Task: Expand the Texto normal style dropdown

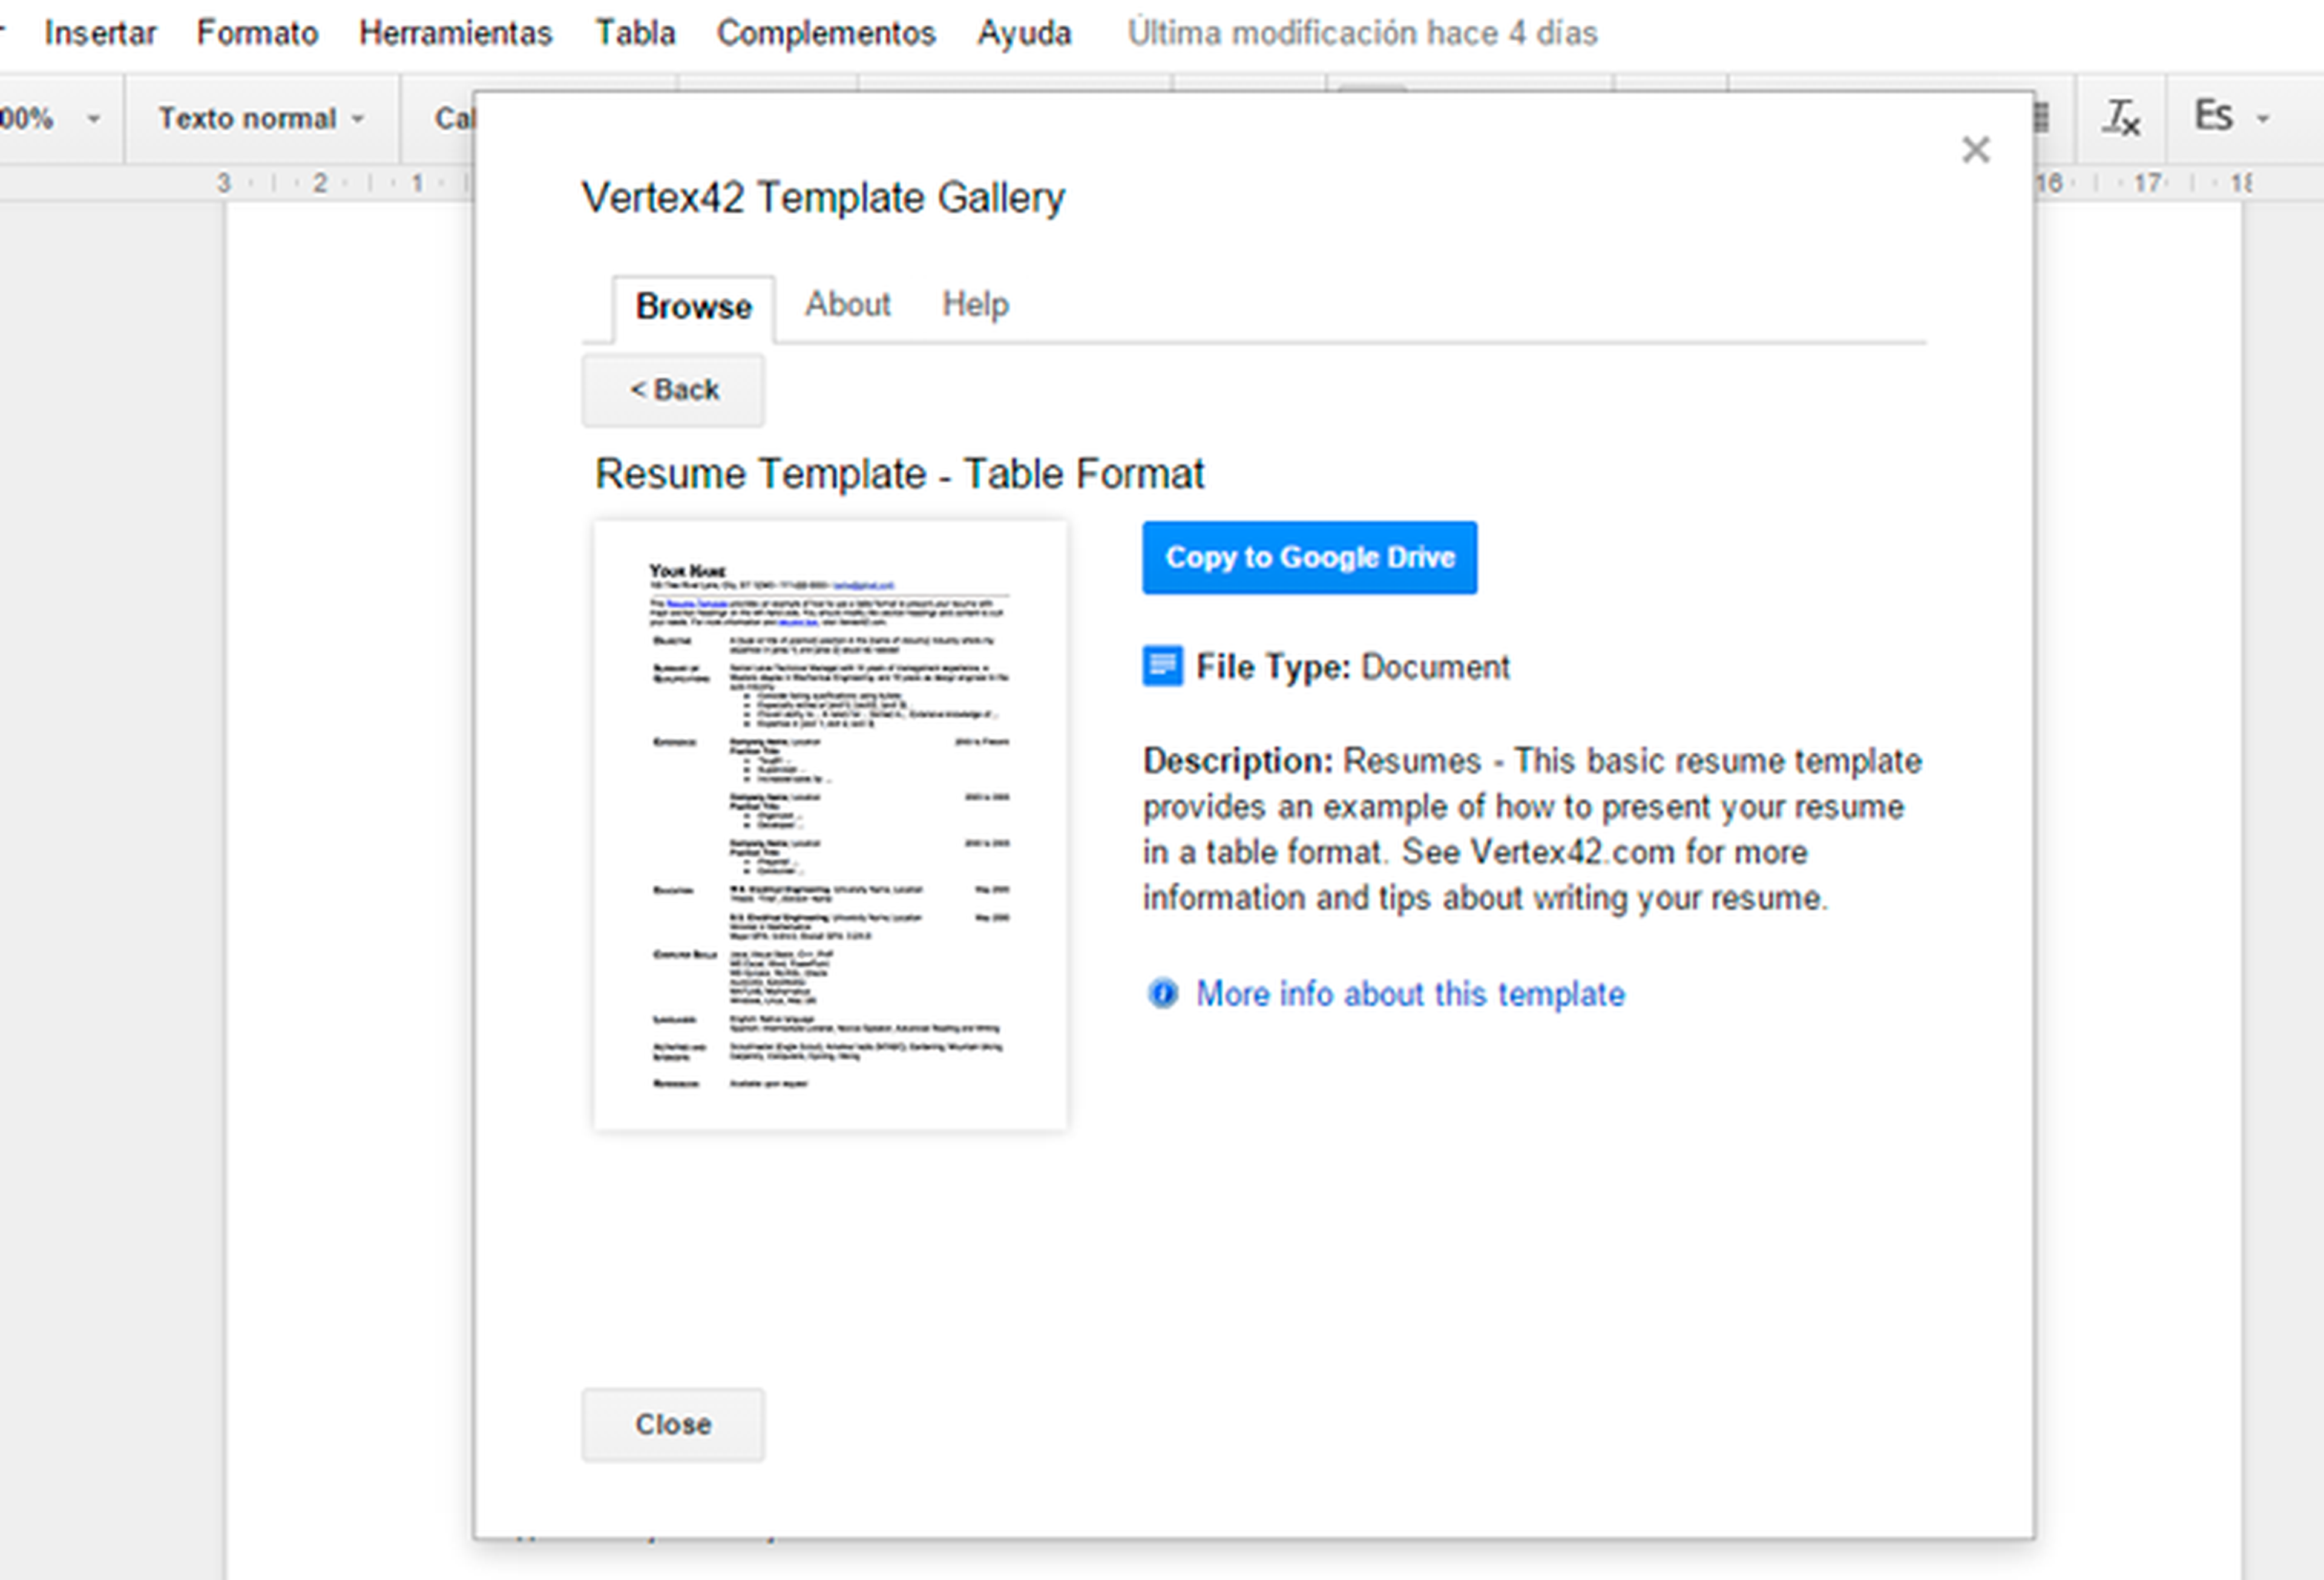Action: click(x=261, y=118)
